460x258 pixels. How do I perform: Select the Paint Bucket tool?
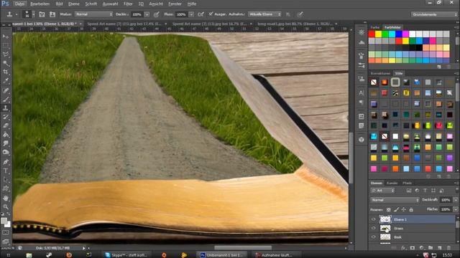point(6,135)
